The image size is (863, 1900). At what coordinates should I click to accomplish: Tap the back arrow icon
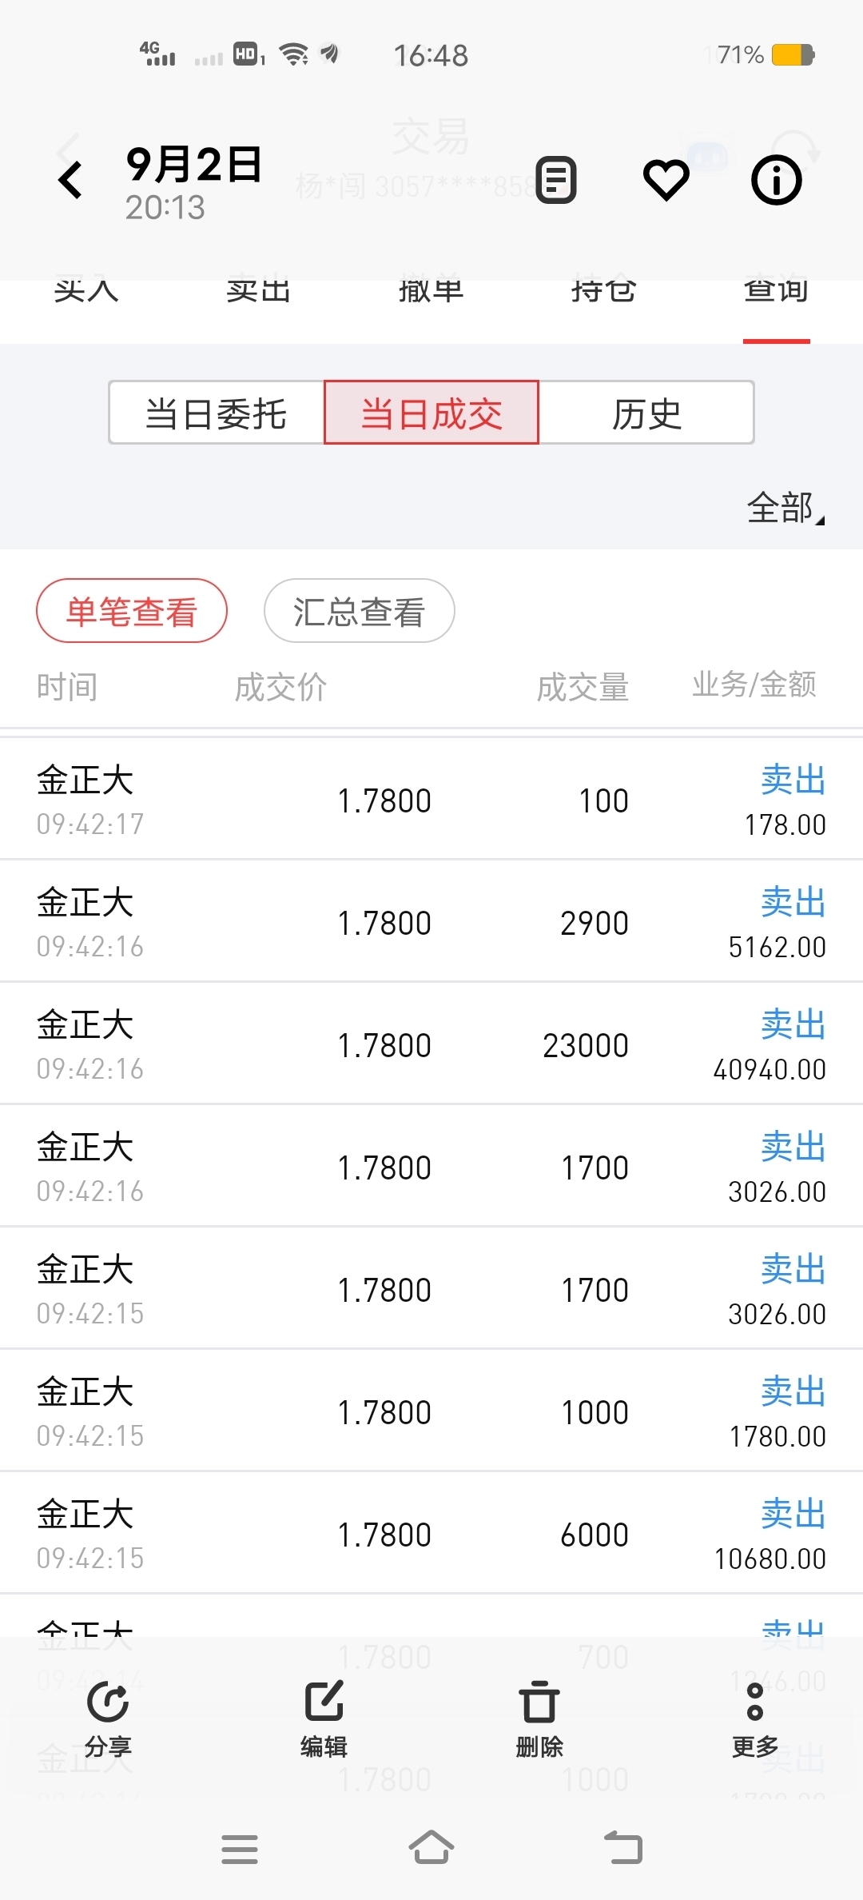(71, 179)
